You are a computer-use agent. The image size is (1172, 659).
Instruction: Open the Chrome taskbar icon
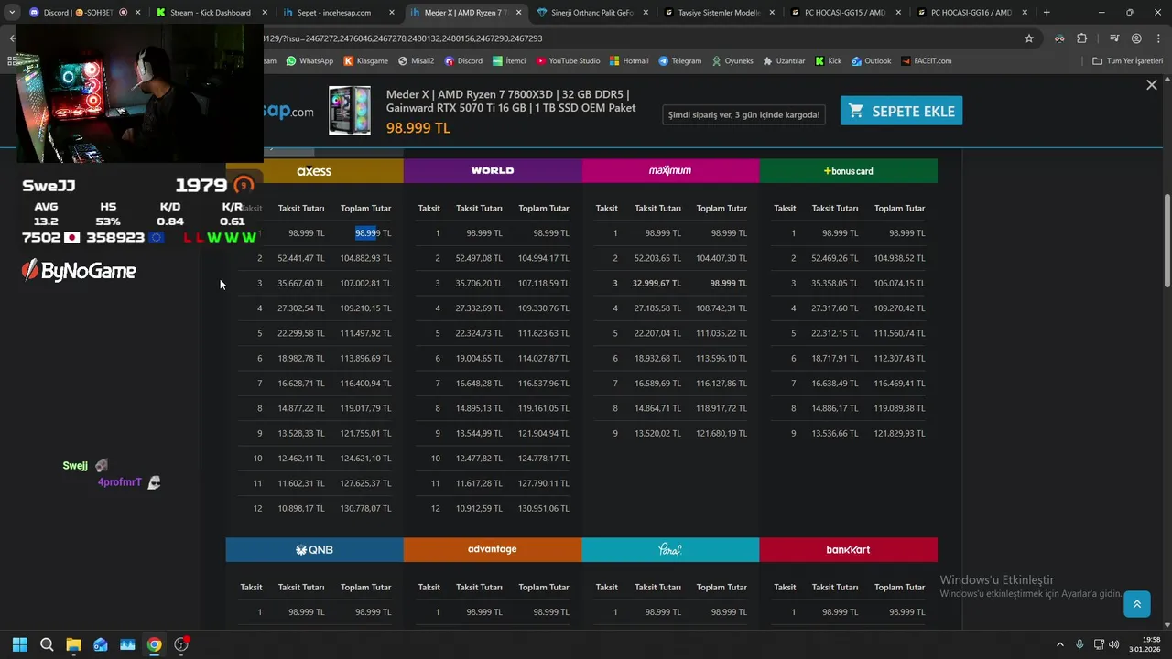(155, 644)
